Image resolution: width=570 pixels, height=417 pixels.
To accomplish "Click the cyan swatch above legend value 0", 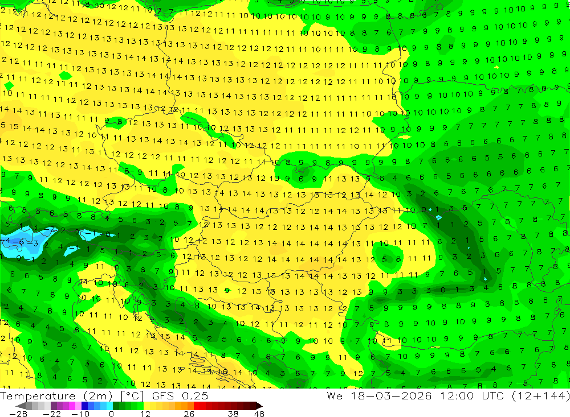I will [109, 406].
